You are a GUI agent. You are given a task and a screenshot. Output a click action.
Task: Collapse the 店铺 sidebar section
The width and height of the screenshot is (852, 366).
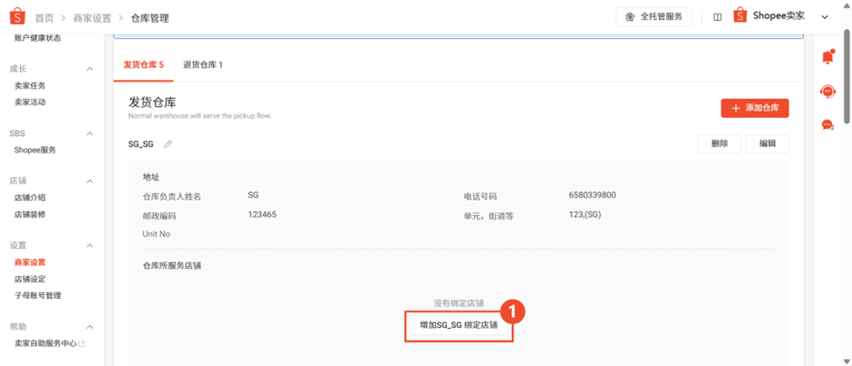(91, 181)
